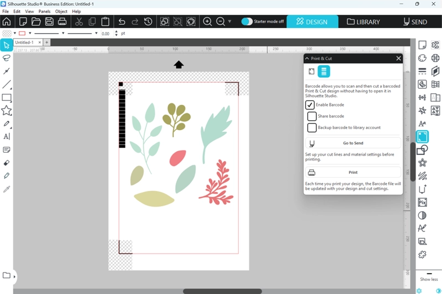This screenshot has width=442, height=294.
Task: Click the Save disk icon
Action: pos(49,22)
